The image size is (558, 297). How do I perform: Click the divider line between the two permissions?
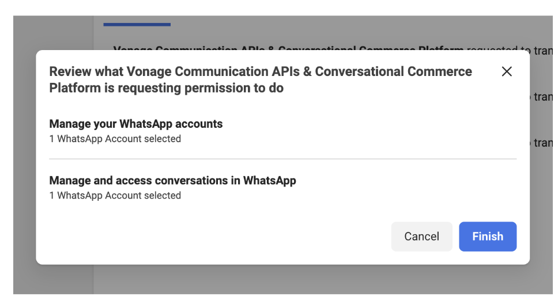pyautogui.click(x=283, y=159)
